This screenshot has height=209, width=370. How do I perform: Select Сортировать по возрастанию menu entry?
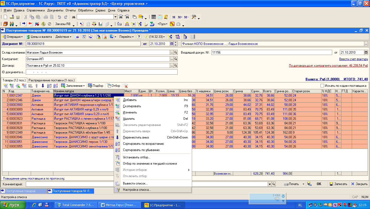153,144
